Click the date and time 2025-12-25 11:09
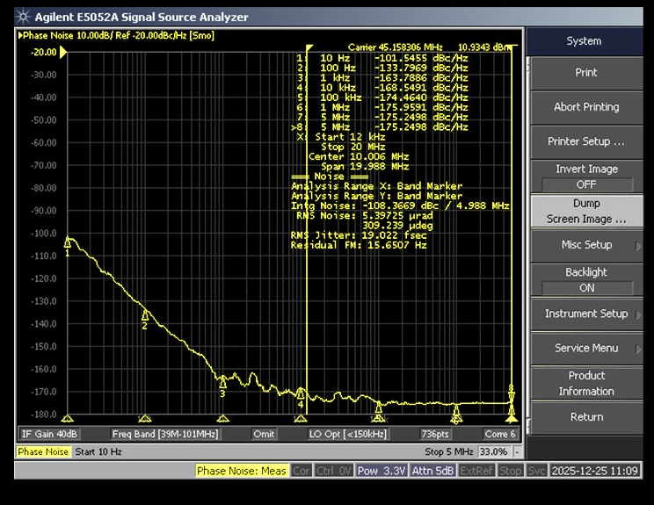This screenshot has height=505, width=654. (x=595, y=472)
